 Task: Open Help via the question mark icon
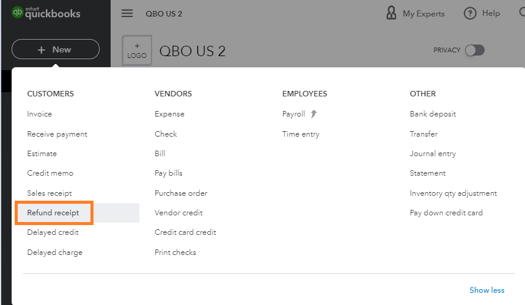[470, 13]
